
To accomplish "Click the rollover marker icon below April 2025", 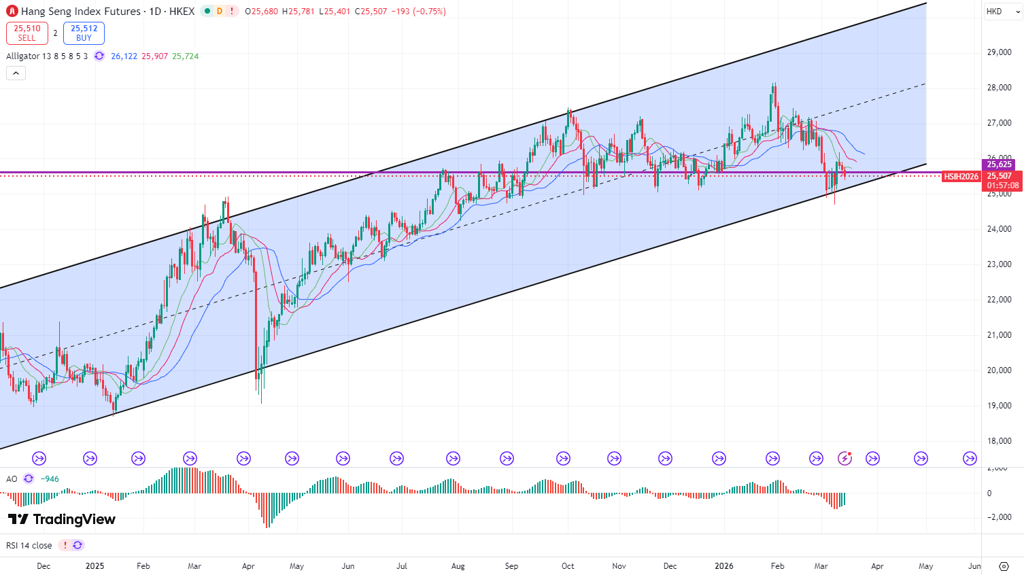I will click(x=243, y=459).
